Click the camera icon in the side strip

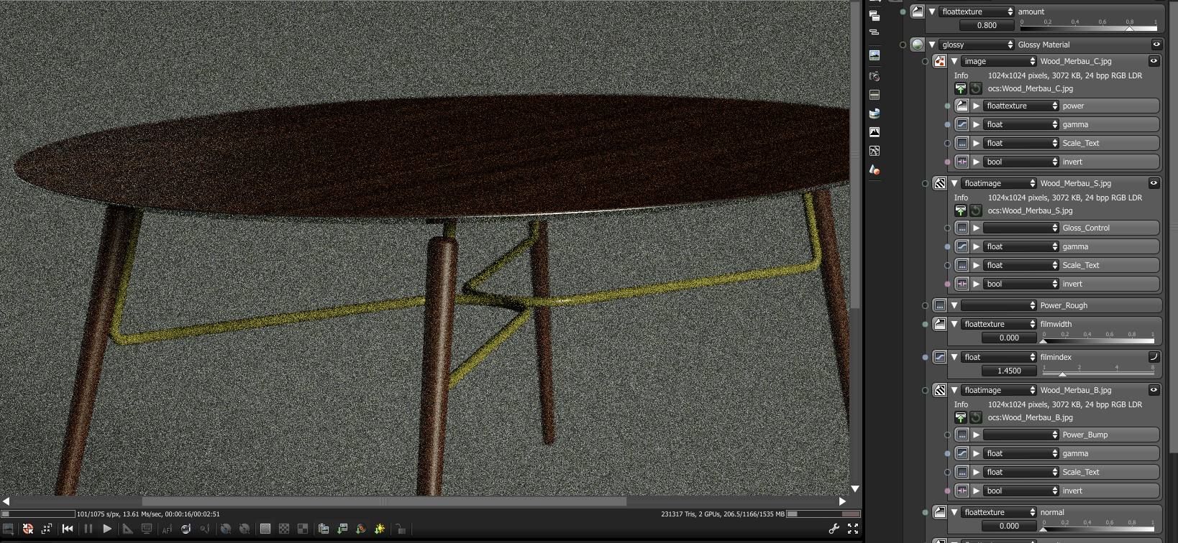point(875,76)
